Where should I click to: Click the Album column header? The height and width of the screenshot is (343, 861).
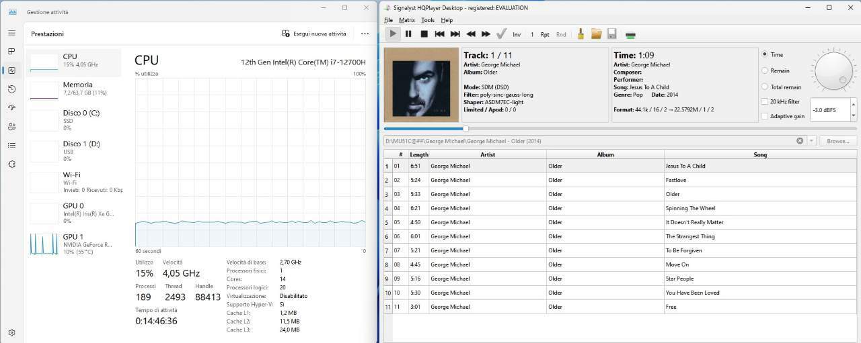[605, 154]
